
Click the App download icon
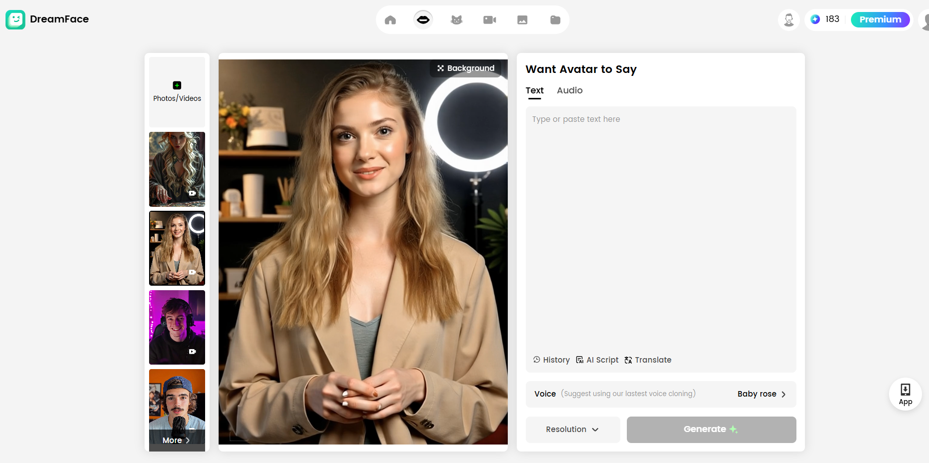pyautogui.click(x=905, y=394)
